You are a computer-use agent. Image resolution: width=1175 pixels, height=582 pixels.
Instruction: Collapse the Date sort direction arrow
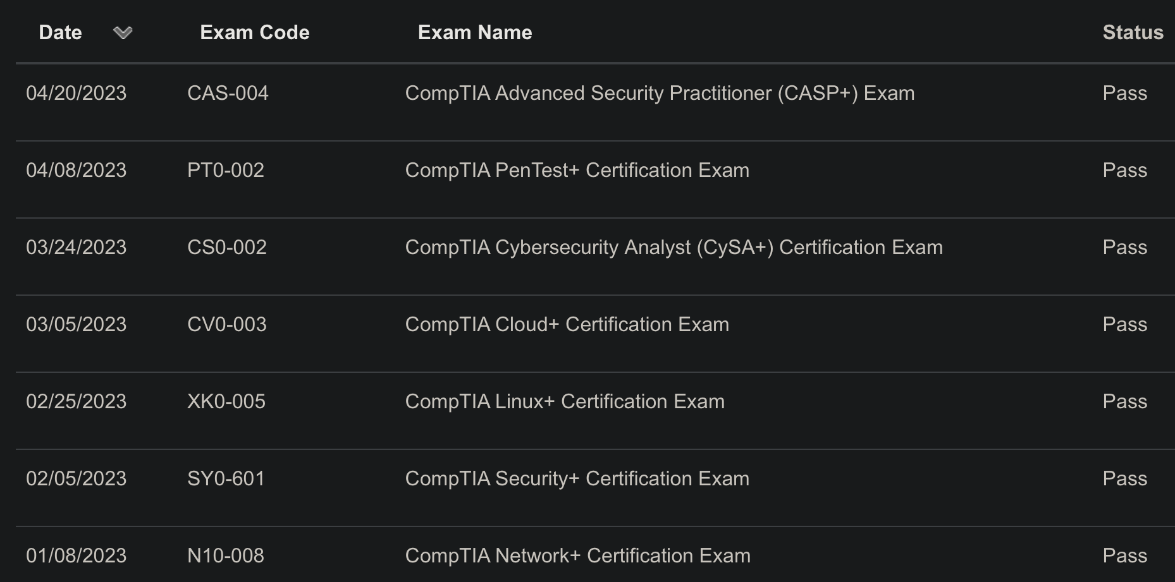(123, 33)
